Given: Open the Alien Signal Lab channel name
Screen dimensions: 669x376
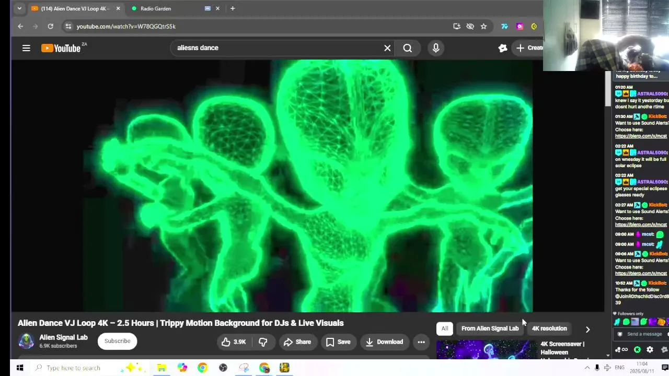Looking at the screenshot, I should pos(64,337).
